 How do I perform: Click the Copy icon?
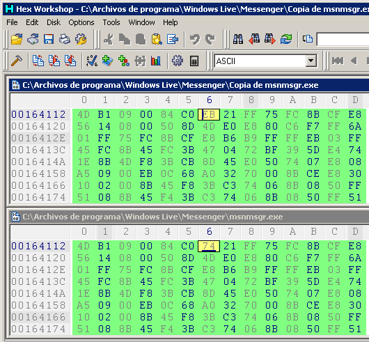point(125,39)
